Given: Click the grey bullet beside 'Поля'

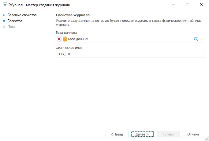Looking at the screenshot, I should [4, 27].
